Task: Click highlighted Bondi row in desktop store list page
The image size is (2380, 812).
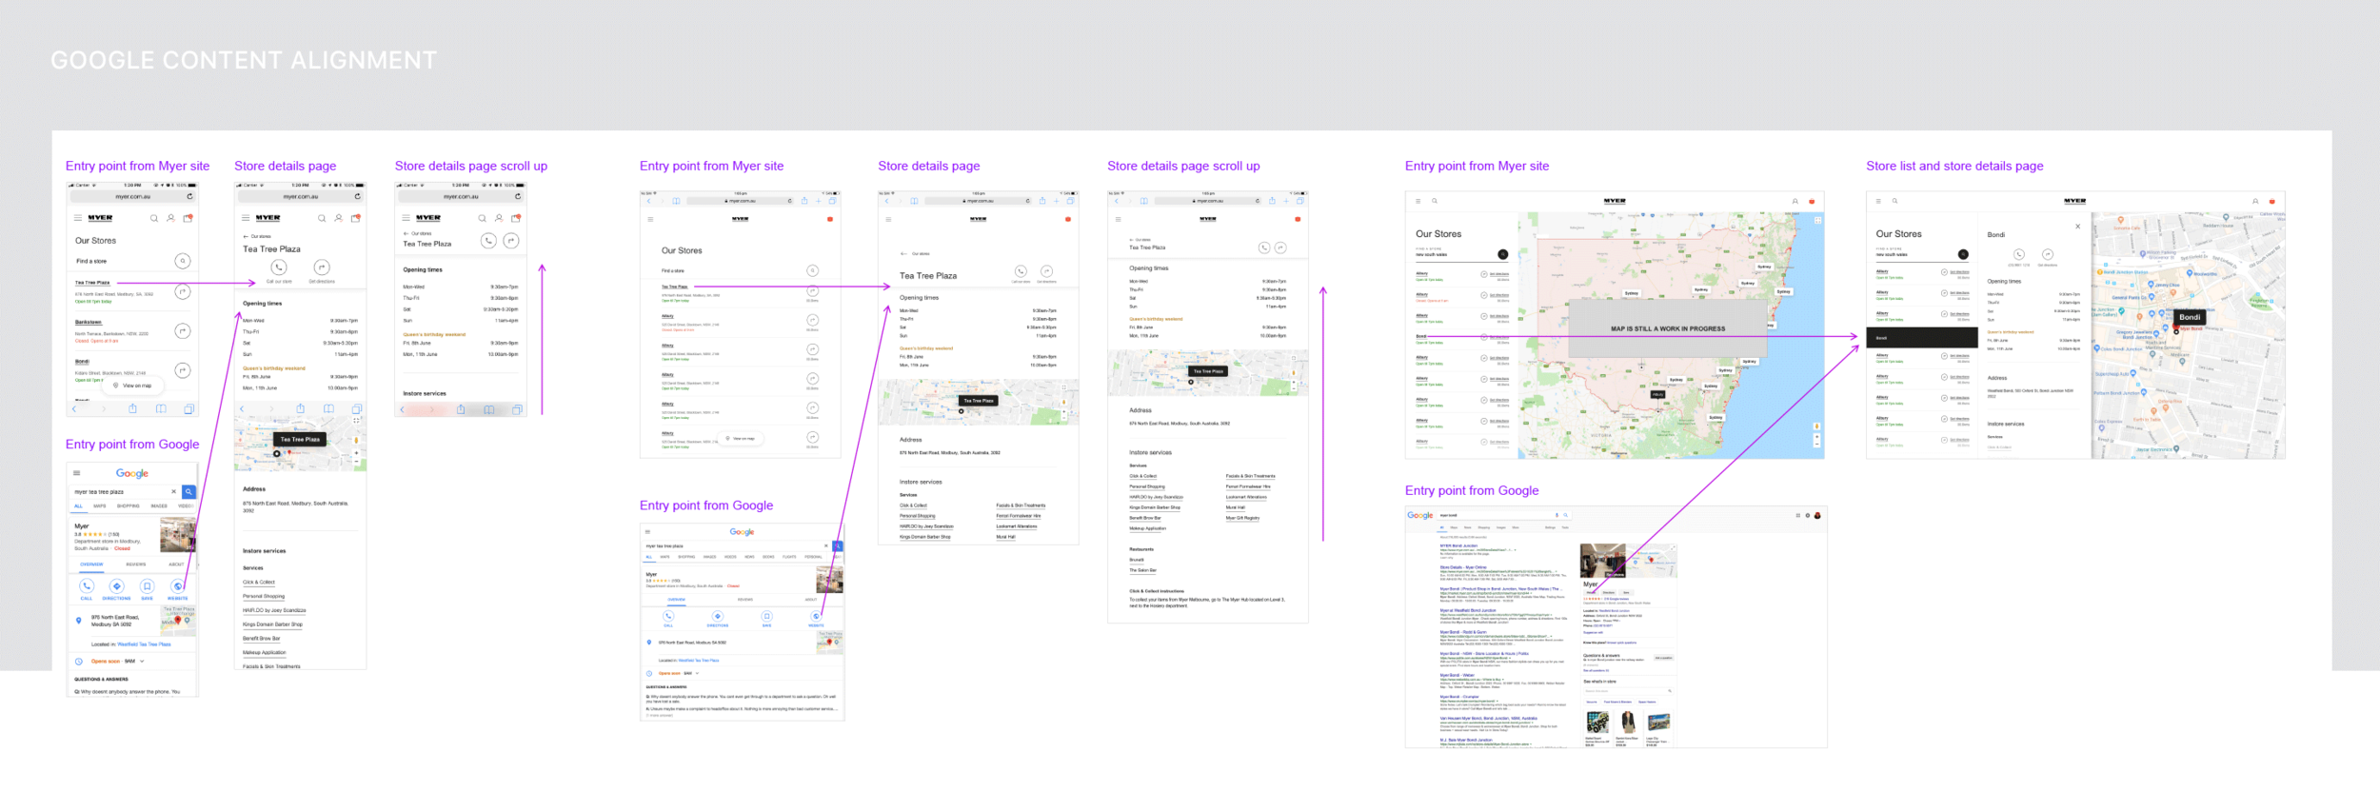Action: pyautogui.click(x=1922, y=338)
